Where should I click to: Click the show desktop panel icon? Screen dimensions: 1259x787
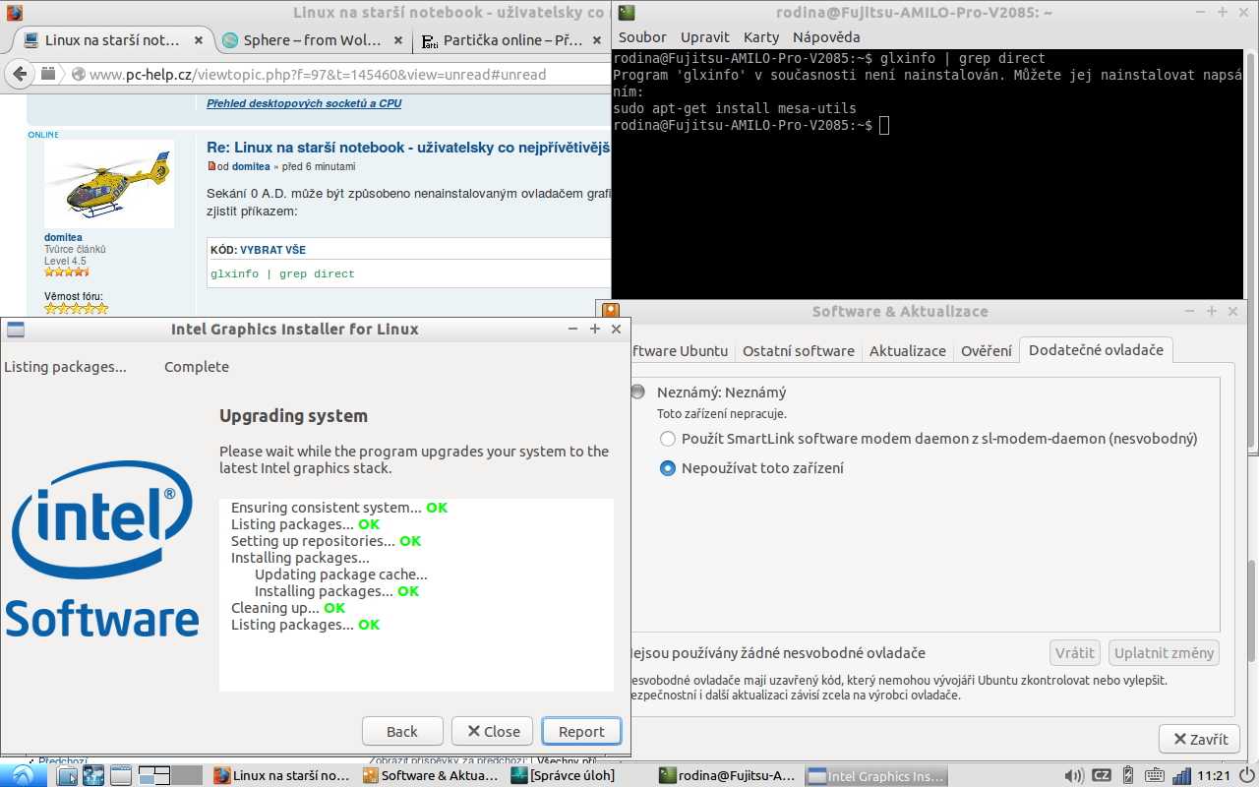[x=120, y=775]
